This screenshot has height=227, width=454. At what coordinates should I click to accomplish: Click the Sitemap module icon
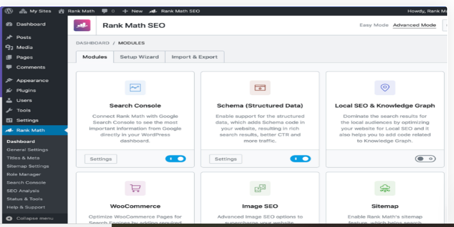(x=385, y=188)
